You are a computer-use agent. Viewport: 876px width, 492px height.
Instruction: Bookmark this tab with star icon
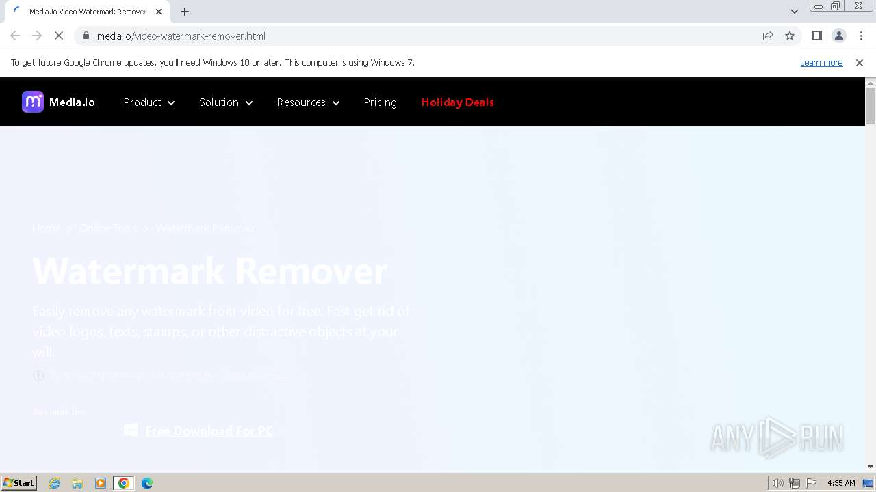[x=790, y=36]
